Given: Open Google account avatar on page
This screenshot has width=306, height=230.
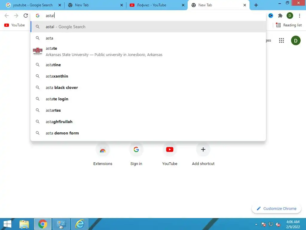Looking at the screenshot, I should coord(296,40).
